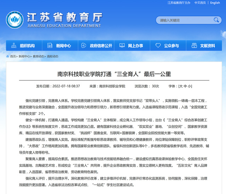Open the 新闻中心 menu

coord(60,46)
